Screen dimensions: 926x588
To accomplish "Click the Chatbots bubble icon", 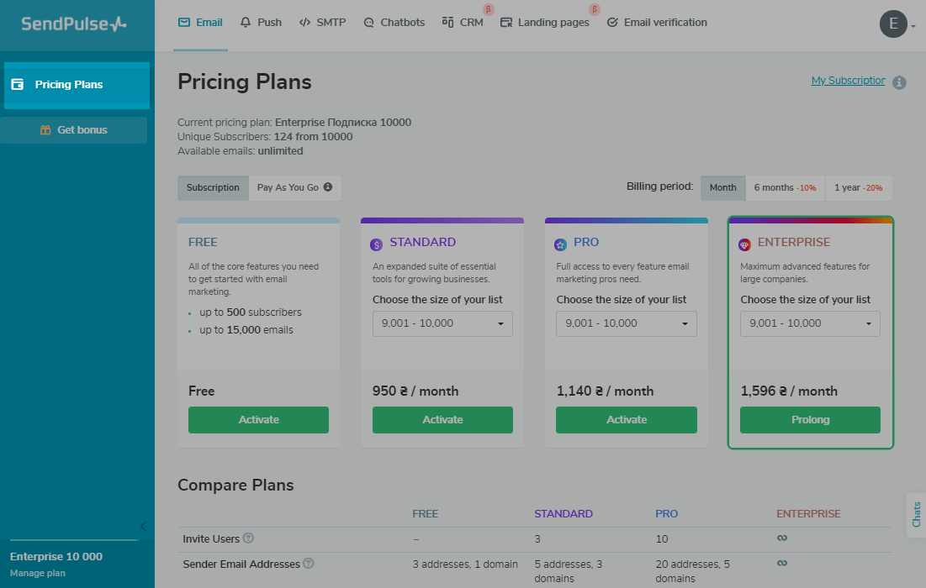I will tap(369, 23).
